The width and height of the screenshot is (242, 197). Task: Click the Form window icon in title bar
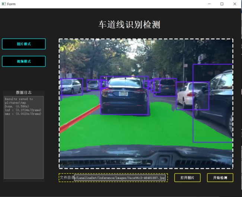4,4
